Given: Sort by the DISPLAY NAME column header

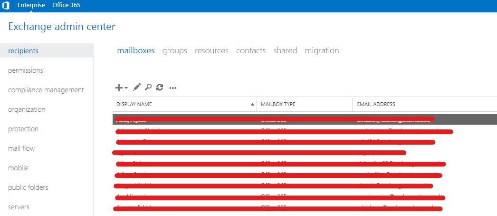Looking at the screenshot, I should click(x=134, y=104).
